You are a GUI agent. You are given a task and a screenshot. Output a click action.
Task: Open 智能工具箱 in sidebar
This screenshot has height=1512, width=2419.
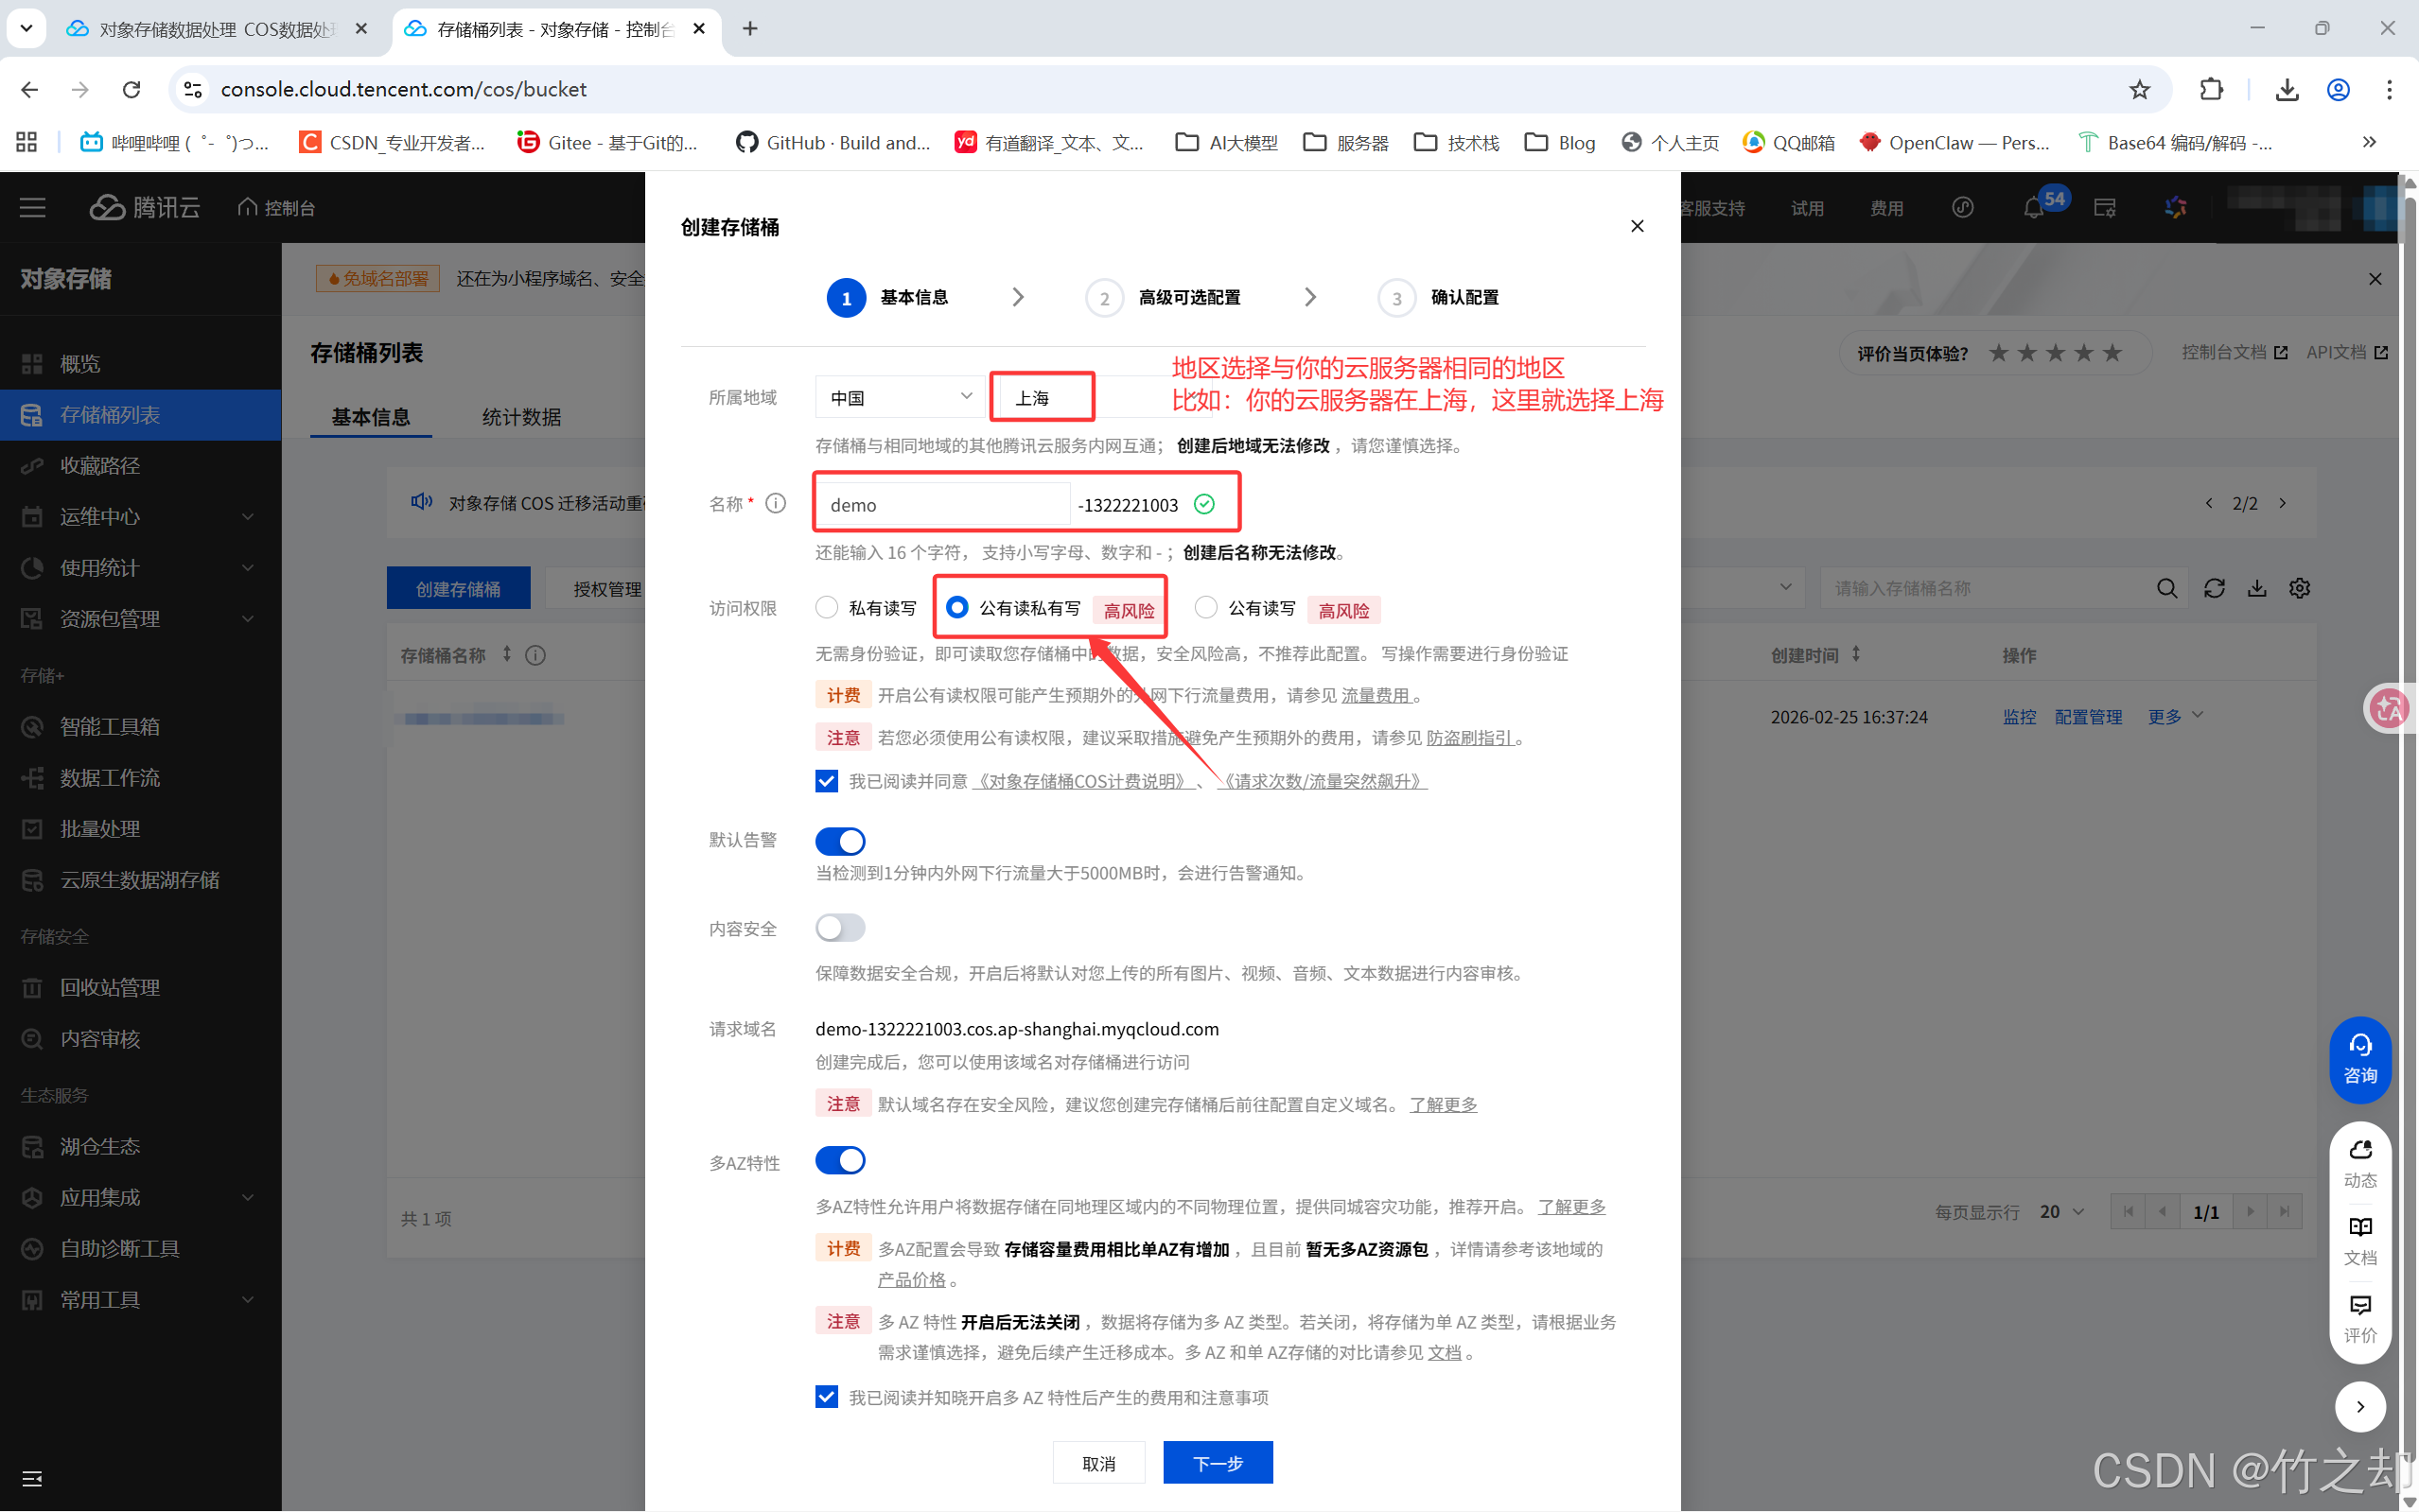(140, 726)
